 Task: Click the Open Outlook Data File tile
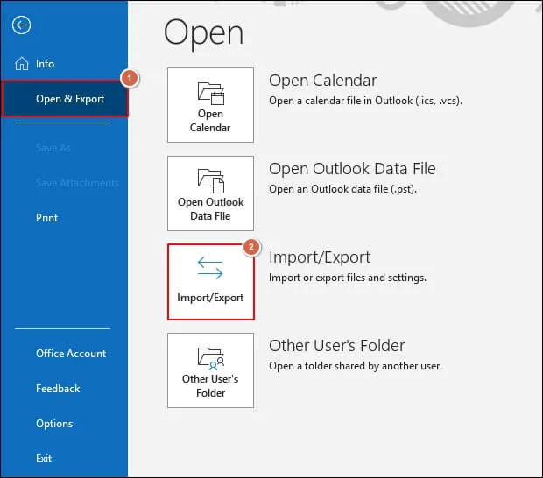[x=210, y=193]
